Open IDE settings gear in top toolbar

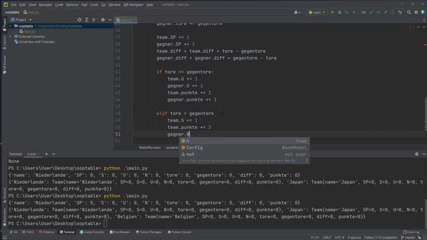pyautogui.click(x=416, y=12)
